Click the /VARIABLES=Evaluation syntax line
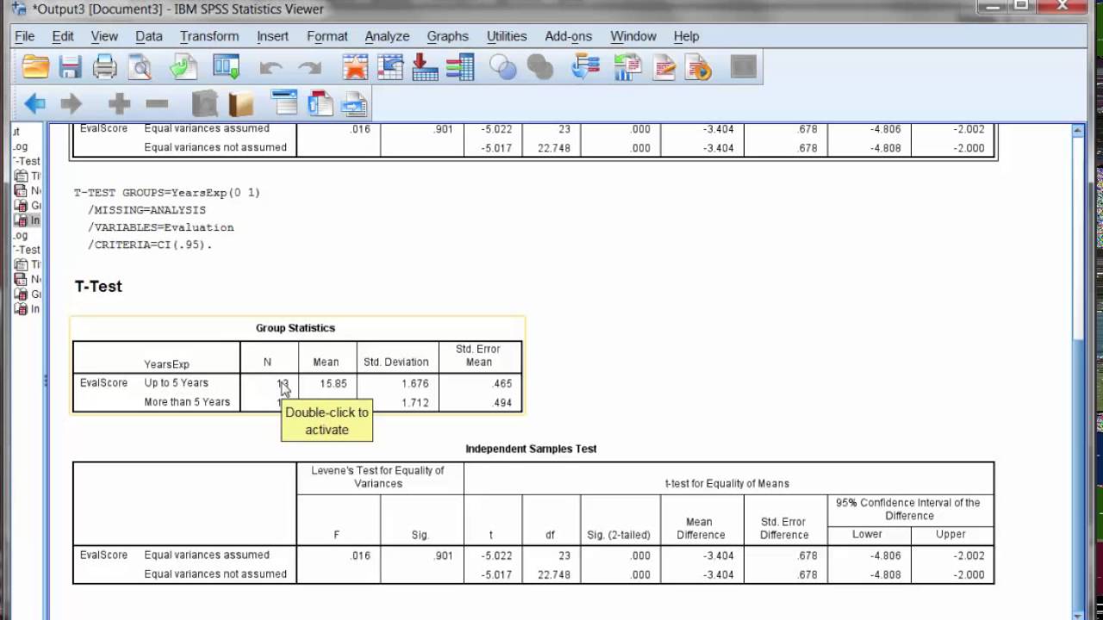Viewport: 1103px width, 620px height. (x=160, y=227)
